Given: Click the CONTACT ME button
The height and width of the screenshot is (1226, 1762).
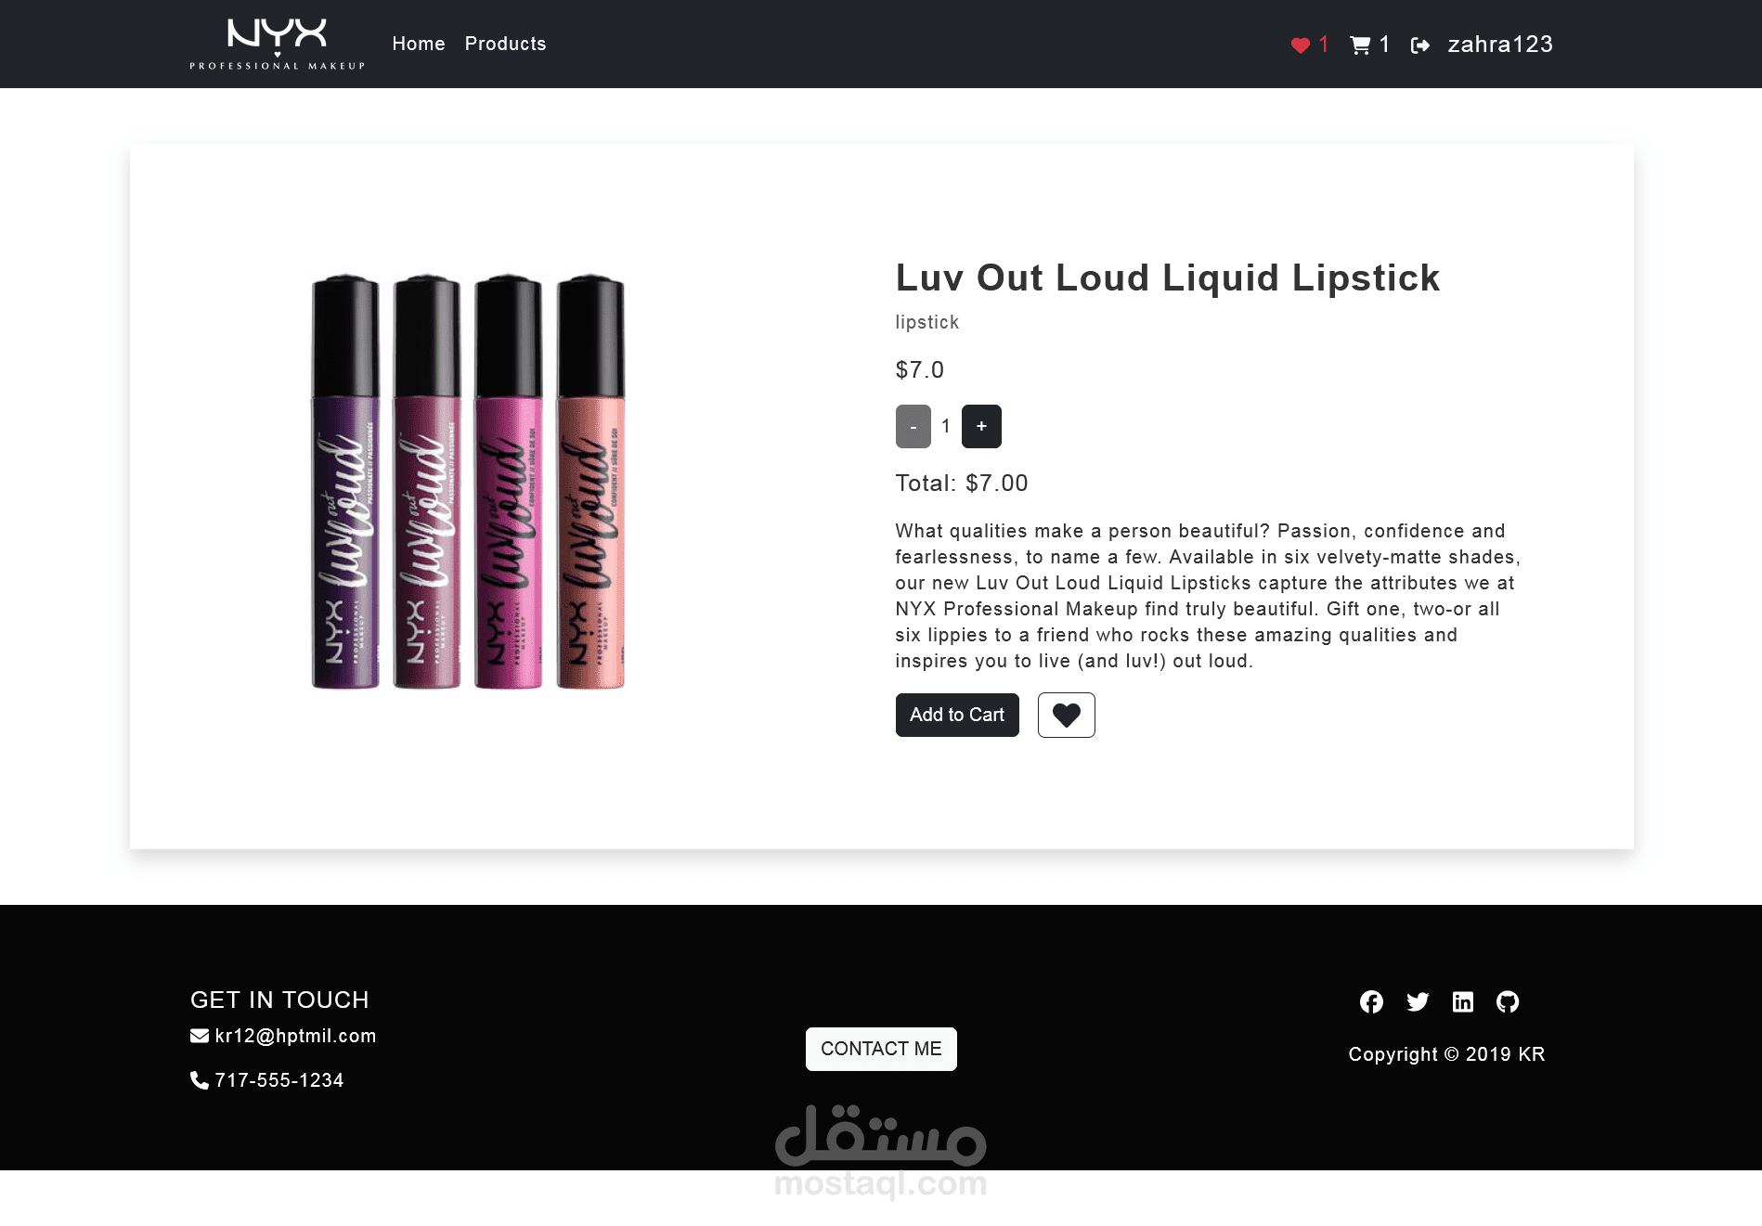Looking at the screenshot, I should pos(881,1049).
